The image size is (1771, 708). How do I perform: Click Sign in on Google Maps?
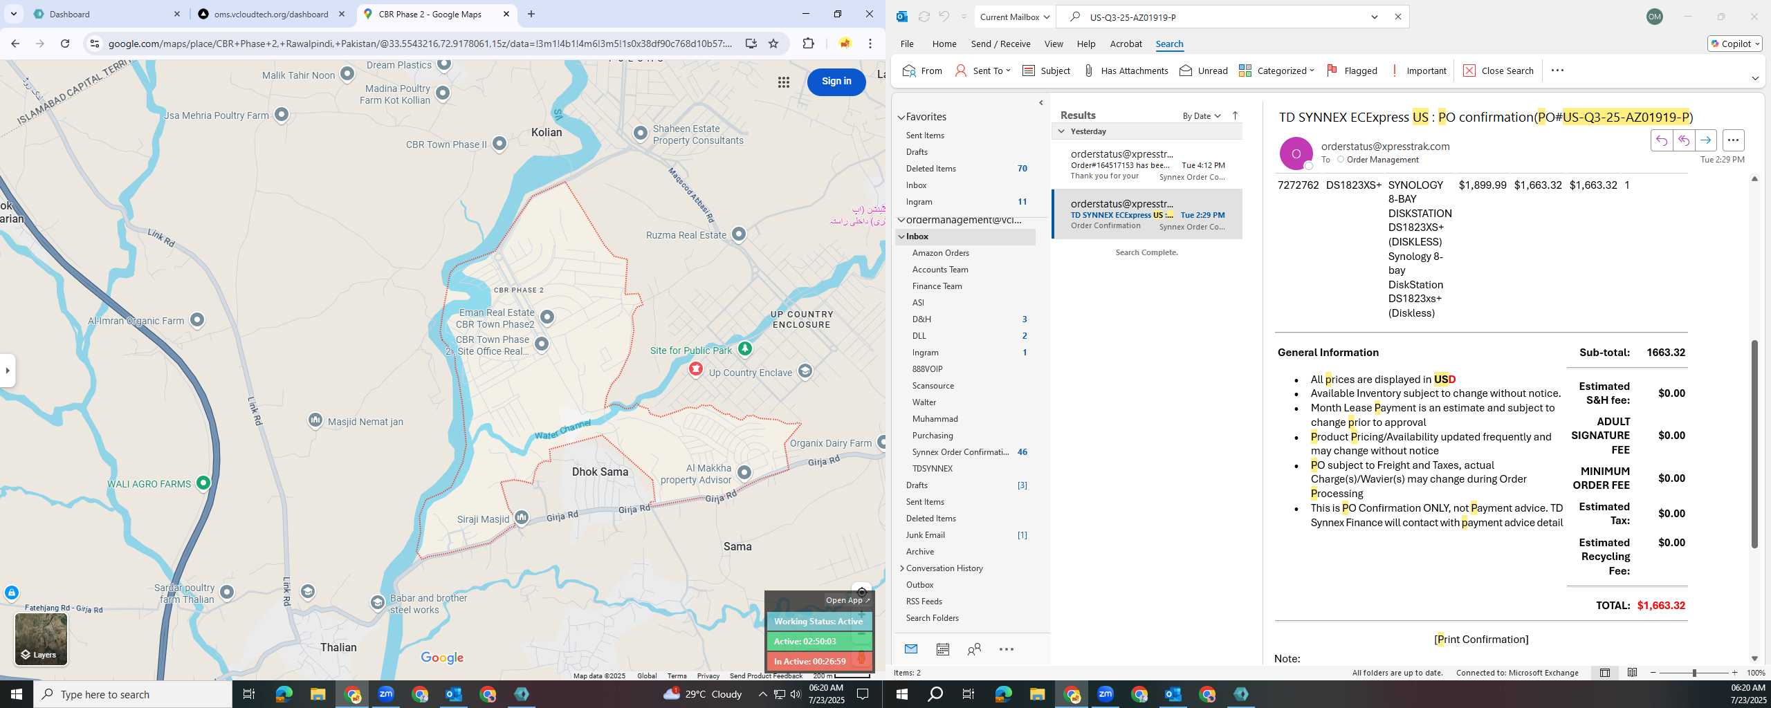836,82
